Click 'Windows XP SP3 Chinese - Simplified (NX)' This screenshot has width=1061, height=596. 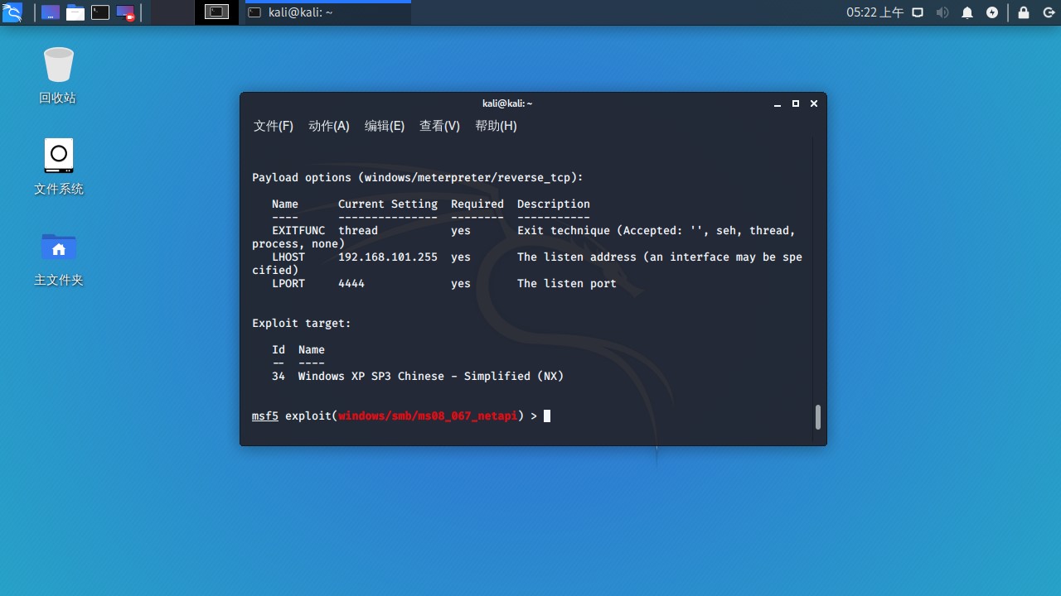[x=431, y=376]
